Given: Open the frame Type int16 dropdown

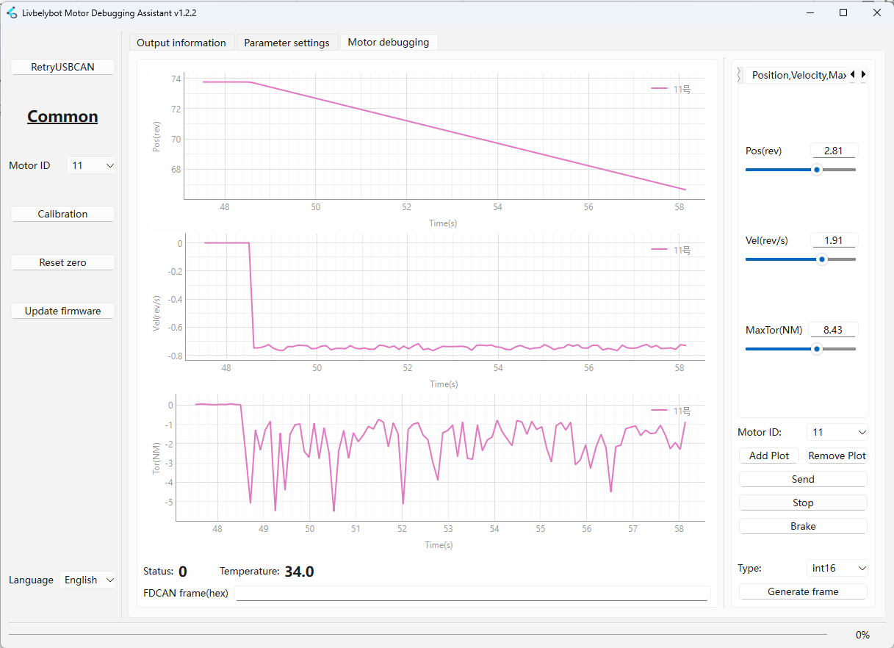Looking at the screenshot, I should coord(837,568).
